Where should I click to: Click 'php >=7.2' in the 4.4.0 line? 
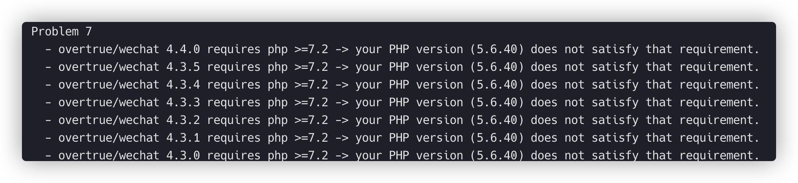298,49
